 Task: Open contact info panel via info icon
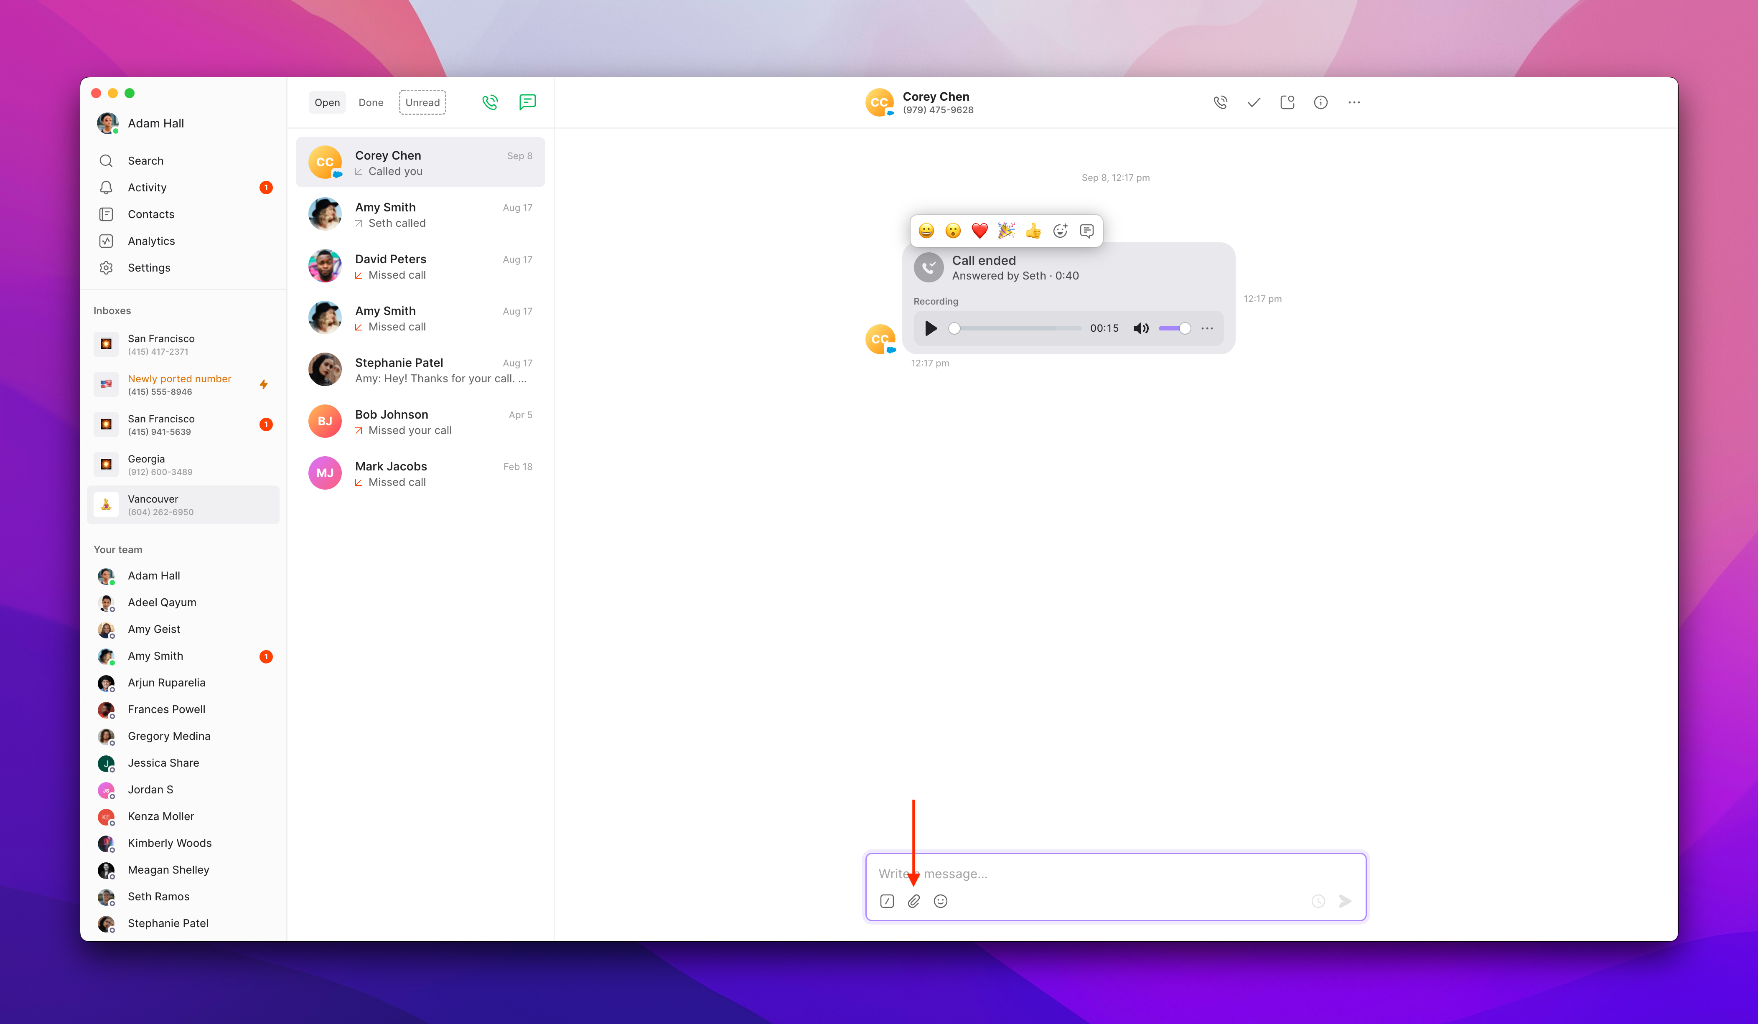(x=1320, y=102)
